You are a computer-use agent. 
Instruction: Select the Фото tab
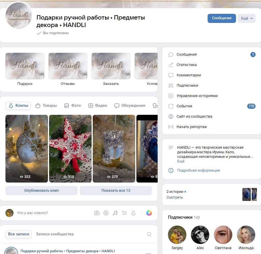coord(73,105)
